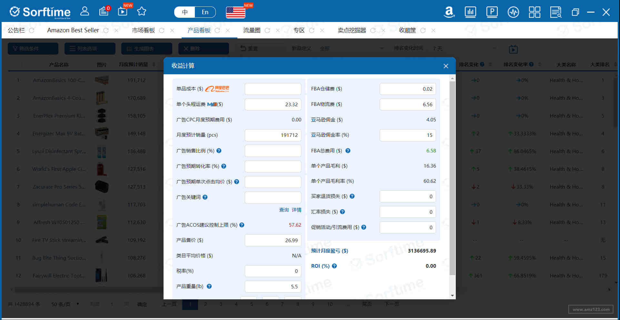Click the 收益计算 dialog vertical scrollbar
This screenshot has height=320, width=620.
click(x=452, y=178)
